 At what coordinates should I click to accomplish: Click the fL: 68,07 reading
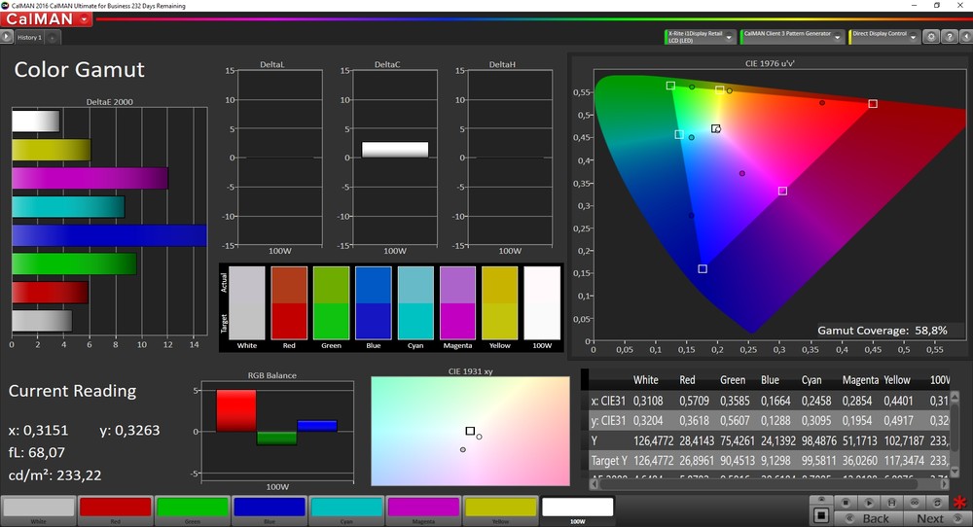click(37, 452)
